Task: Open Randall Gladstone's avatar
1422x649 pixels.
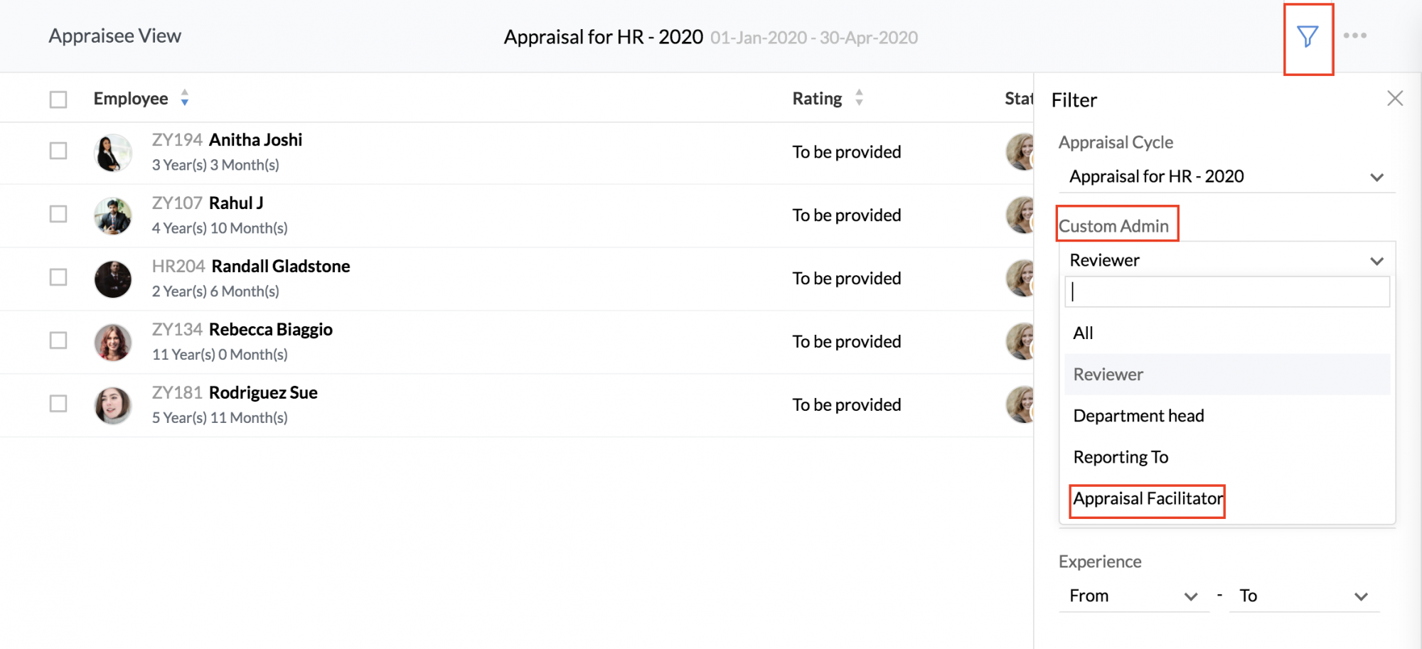Action: (x=113, y=279)
